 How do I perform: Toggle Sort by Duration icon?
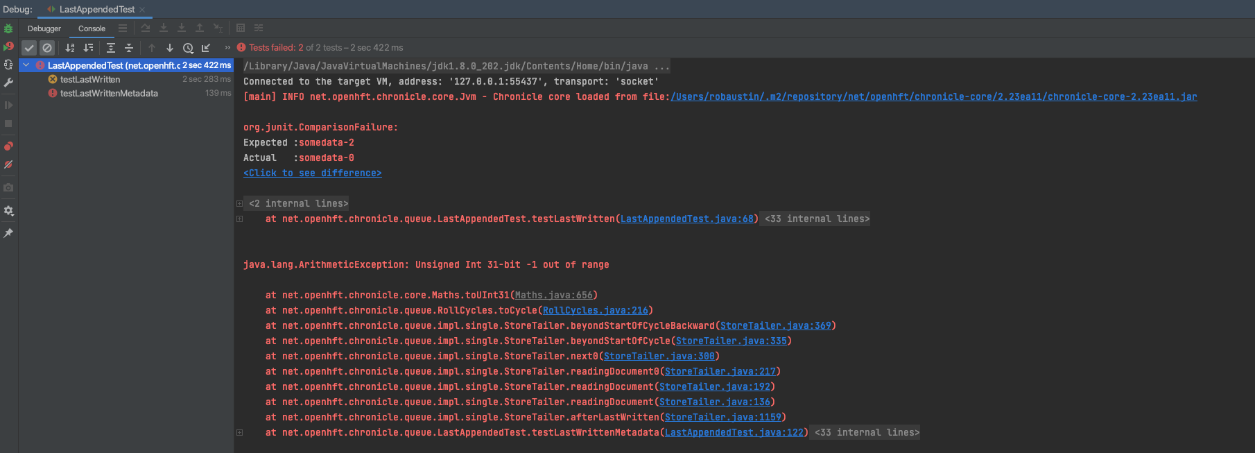pos(88,48)
